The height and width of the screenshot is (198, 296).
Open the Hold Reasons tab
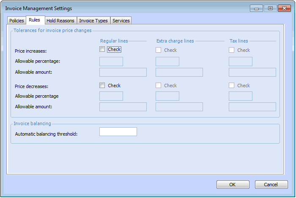(x=60, y=21)
